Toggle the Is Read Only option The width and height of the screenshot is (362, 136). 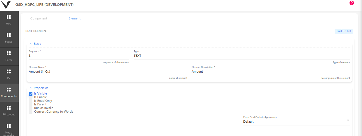[x=43, y=101]
